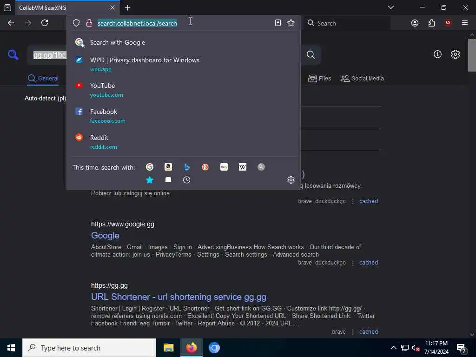Open the notification center icon
Viewport: 476px width, 357px height.
(462, 348)
